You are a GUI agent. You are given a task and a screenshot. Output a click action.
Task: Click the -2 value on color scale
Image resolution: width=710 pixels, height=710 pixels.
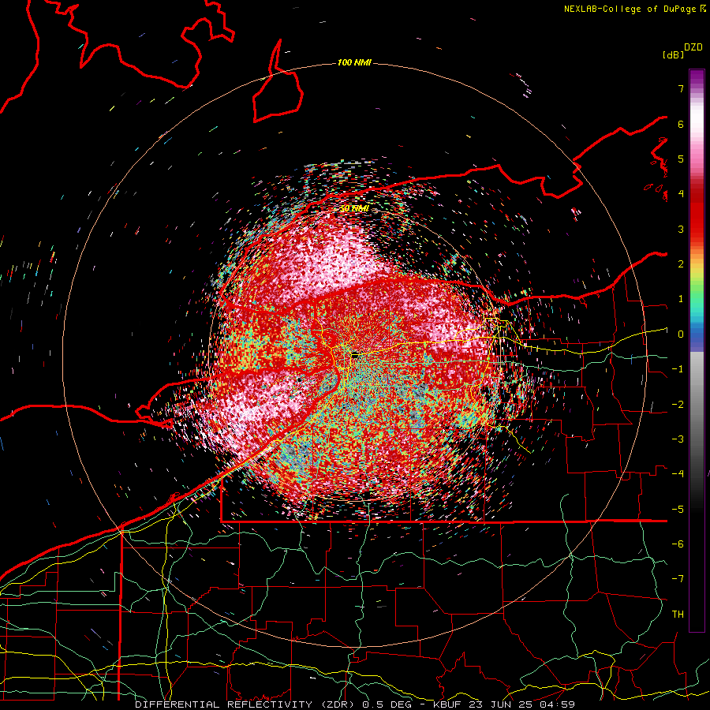[x=678, y=405]
